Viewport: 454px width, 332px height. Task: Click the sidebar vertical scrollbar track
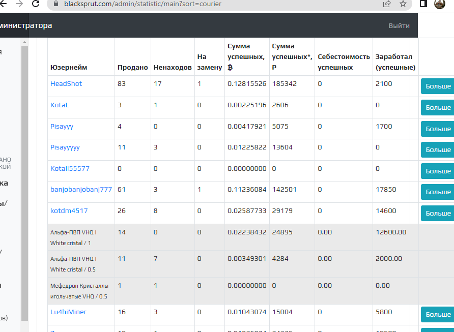24,184
